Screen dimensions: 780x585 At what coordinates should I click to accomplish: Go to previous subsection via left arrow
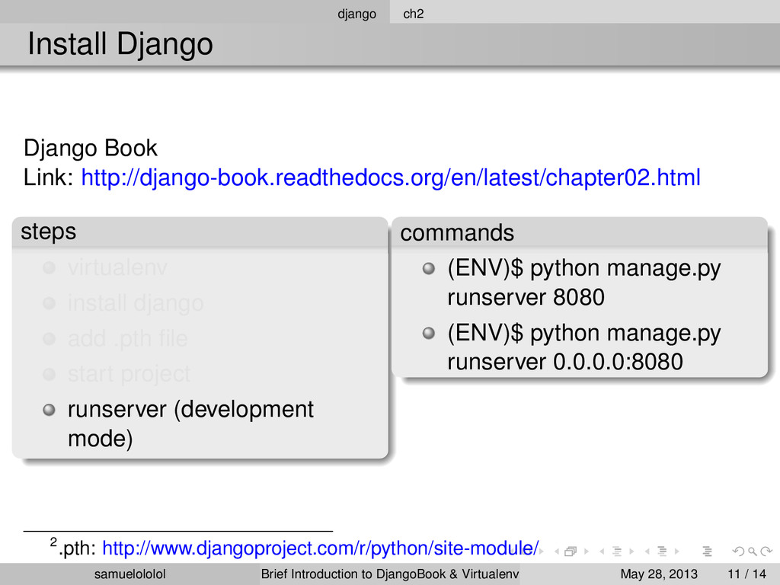[x=602, y=551]
